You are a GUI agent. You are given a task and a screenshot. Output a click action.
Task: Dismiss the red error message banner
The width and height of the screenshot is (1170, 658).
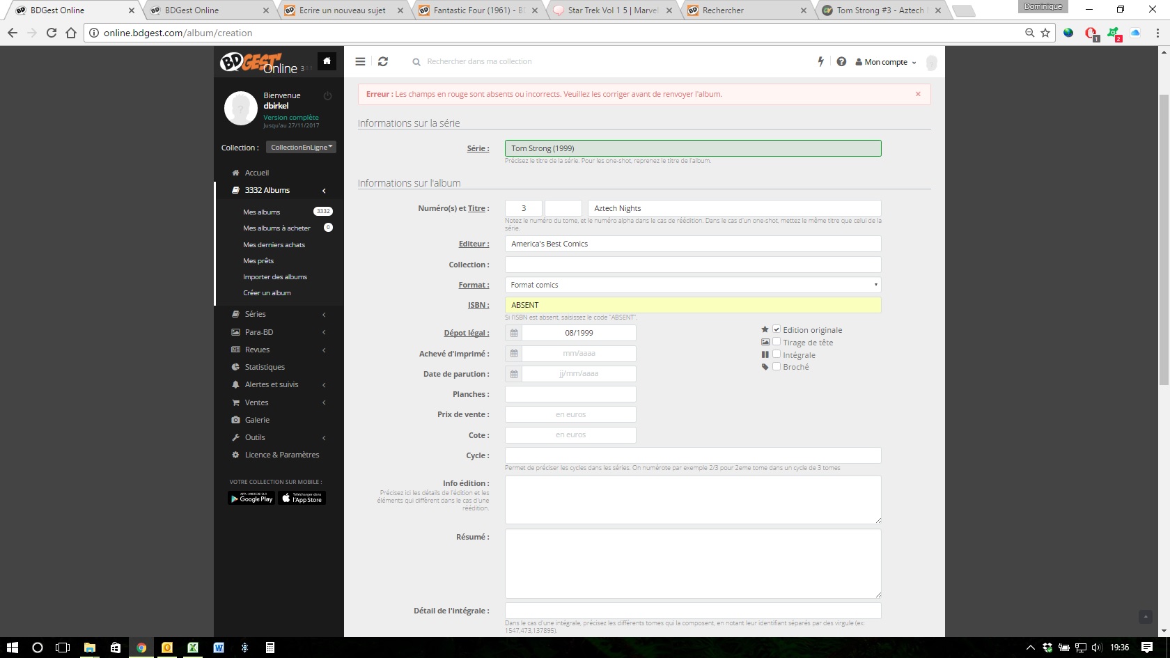[918, 94]
